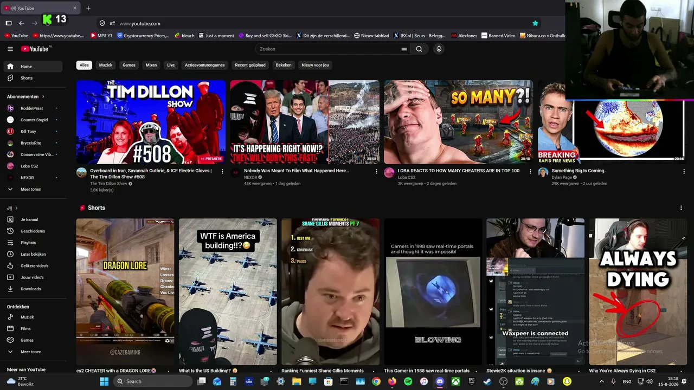The width and height of the screenshot is (694, 390).
Task: Open the Dragon Lore cheater Short thumbnail
Action: point(125,291)
